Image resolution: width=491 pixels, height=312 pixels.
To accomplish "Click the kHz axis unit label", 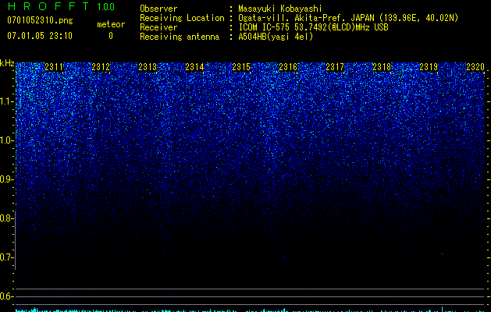I will pyautogui.click(x=7, y=63).
